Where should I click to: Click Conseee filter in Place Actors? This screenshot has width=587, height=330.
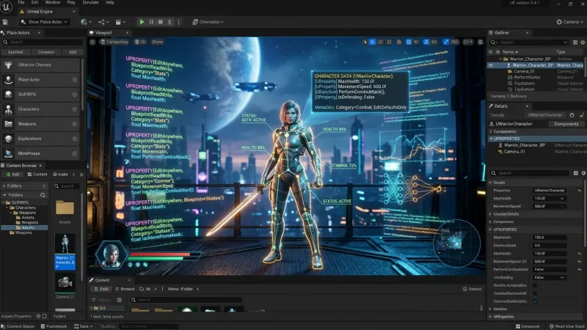[x=45, y=52]
